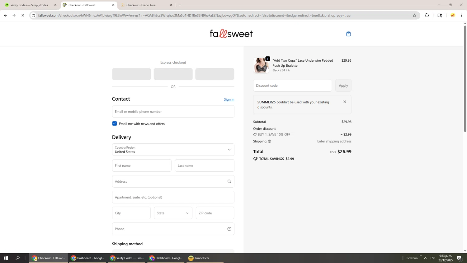Focus the Email or mobile phone number field
467x263 pixels.
[x=173, y=112]
